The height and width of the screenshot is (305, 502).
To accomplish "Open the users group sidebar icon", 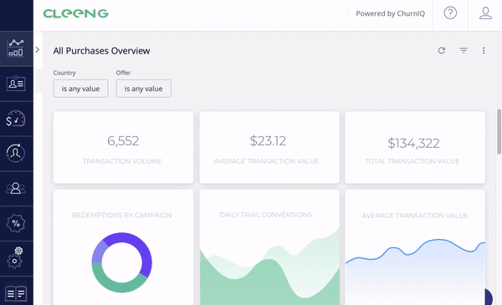I will pos(16,188).
